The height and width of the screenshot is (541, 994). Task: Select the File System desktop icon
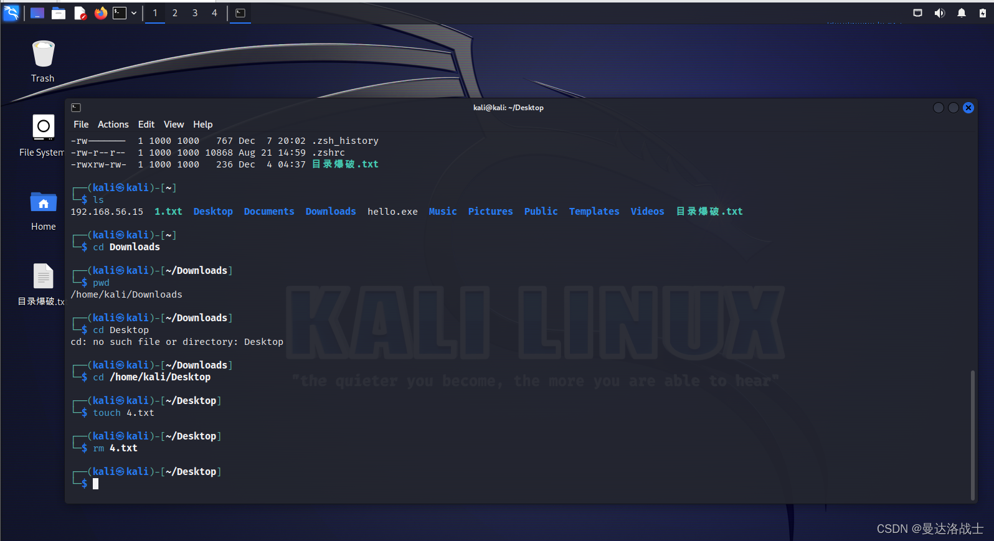(x=42, y=136)
